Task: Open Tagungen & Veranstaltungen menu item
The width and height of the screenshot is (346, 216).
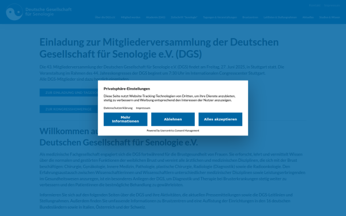Action: (x=220, y=17)
